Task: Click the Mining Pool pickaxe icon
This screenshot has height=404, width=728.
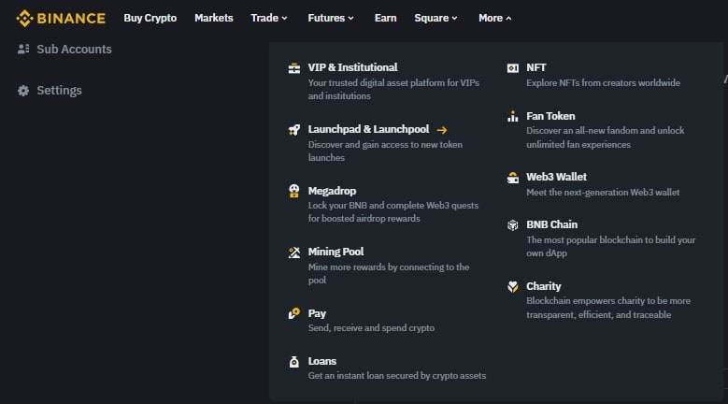Action: [293, 252]
